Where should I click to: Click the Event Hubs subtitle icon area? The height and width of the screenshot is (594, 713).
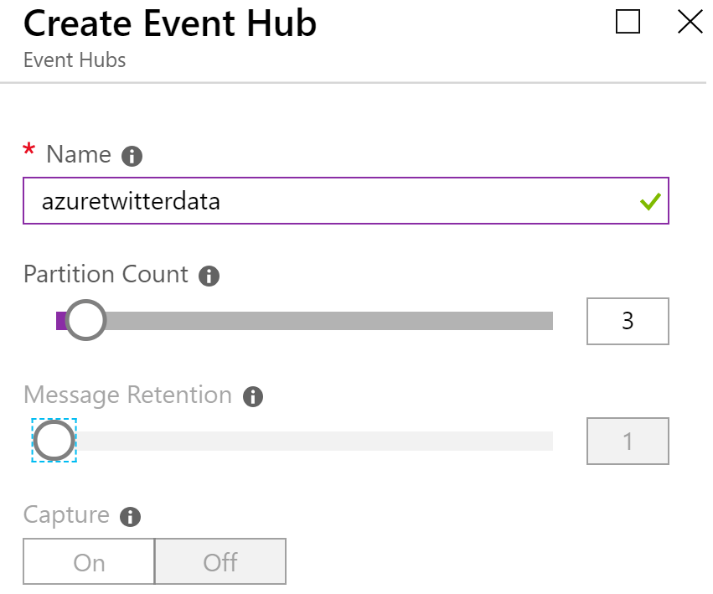(x=73, y=59)
